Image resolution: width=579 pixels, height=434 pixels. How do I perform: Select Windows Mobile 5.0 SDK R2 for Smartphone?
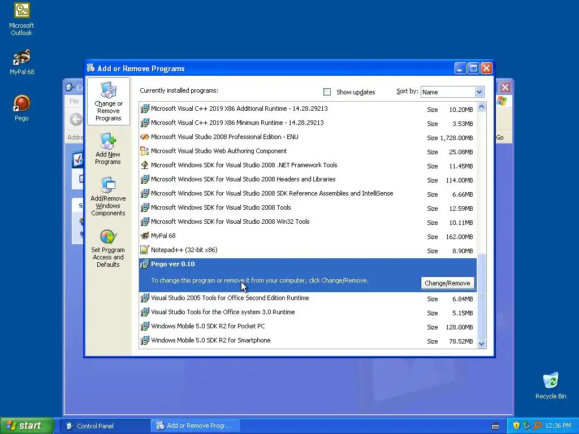pos(210,340)
